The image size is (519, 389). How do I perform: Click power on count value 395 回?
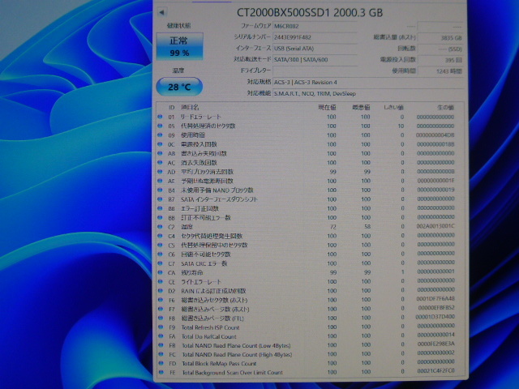click(440, 60)
